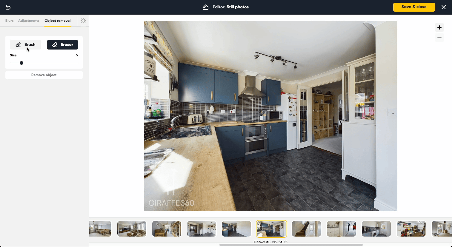Select the laundry room washing machine thumbnail

[376, 229]
